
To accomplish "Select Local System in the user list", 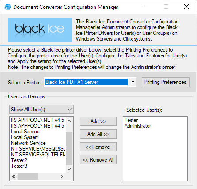I will point(25,137).
